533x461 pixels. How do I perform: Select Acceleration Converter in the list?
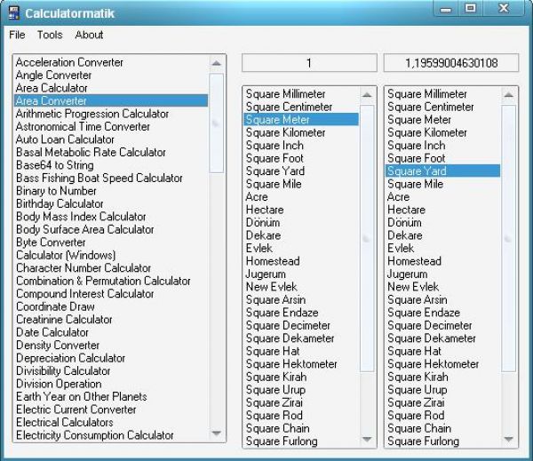tap(111, 62)
